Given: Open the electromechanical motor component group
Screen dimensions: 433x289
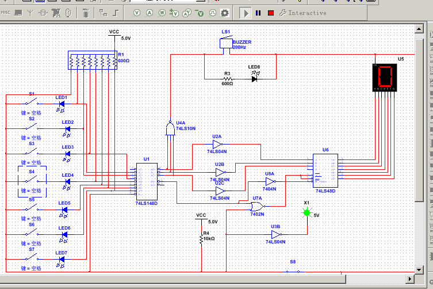Looking at the screenshot, I should 43,13.
